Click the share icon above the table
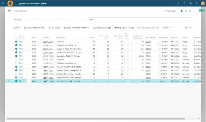Screen dimensions: 206x122 pyautogui.click(x=186, y=28)
